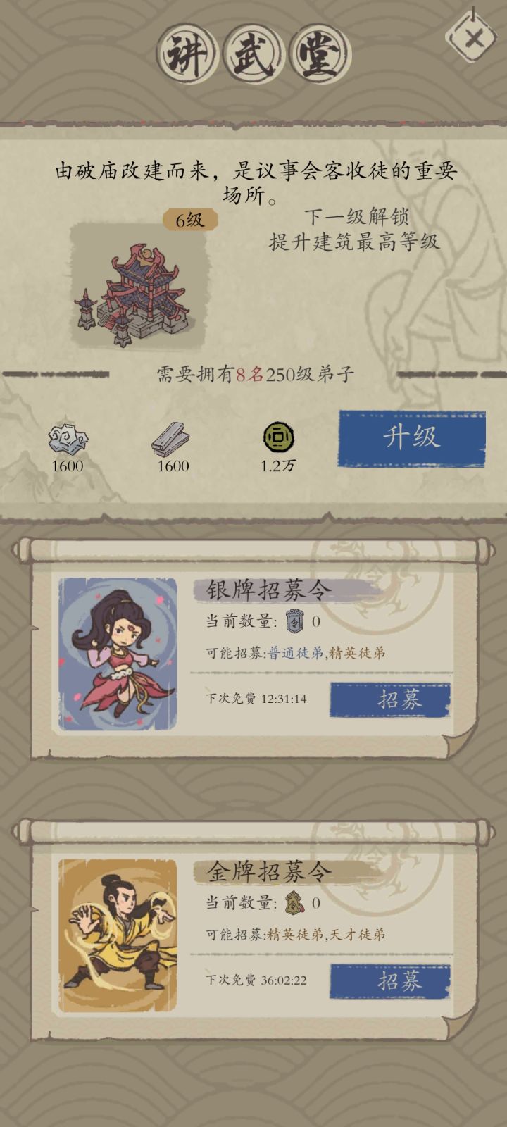Tap the 银牌招募令 title banner

(x=268, y=590)
